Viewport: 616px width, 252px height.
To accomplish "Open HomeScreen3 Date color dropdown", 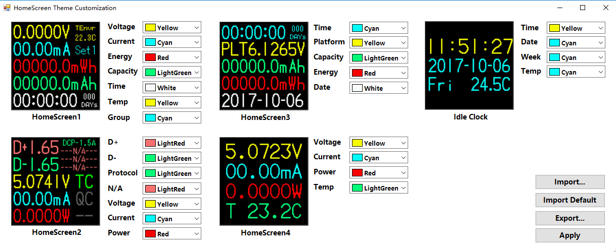I will (379, 88).
